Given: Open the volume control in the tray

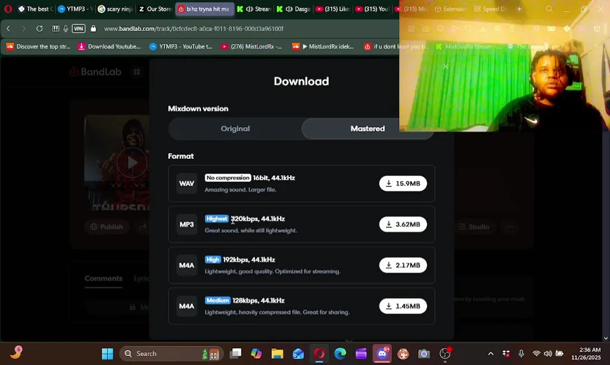Looking at the screenshot, I should (x=548, y=354).
